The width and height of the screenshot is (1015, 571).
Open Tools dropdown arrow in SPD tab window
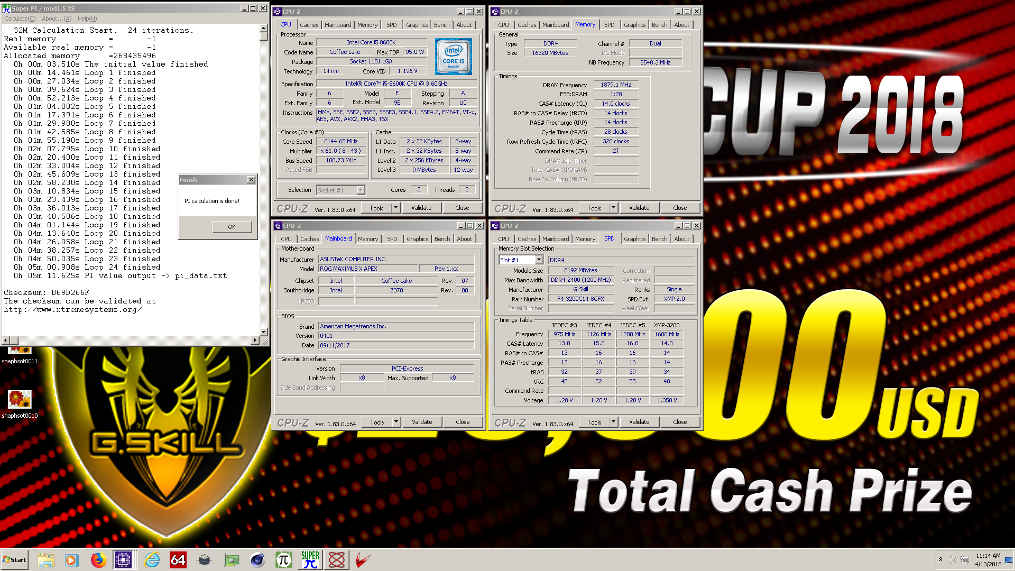pos(613,422)
